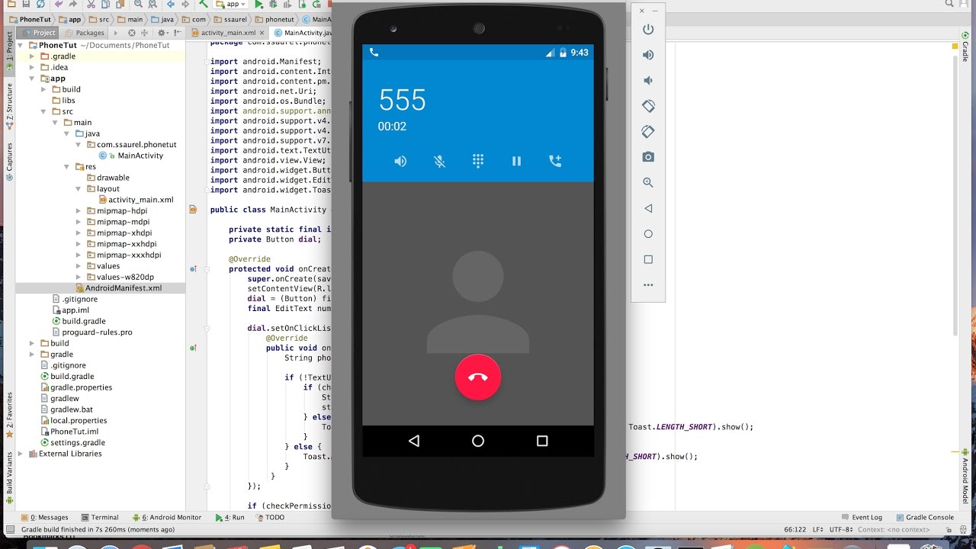Tap the add call icon
Viewport: 976px width, 549px height.
point(555,161)
